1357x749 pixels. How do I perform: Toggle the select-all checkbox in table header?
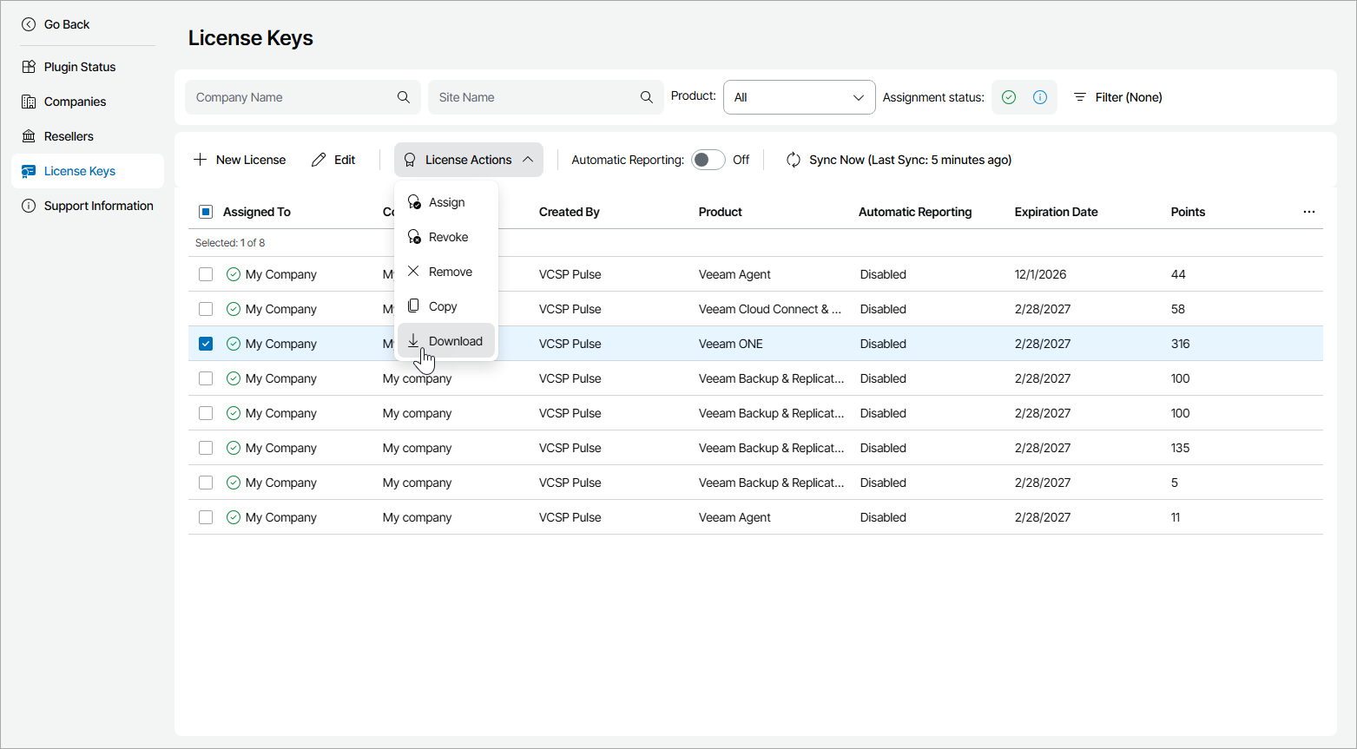click(x=206, y=212)
